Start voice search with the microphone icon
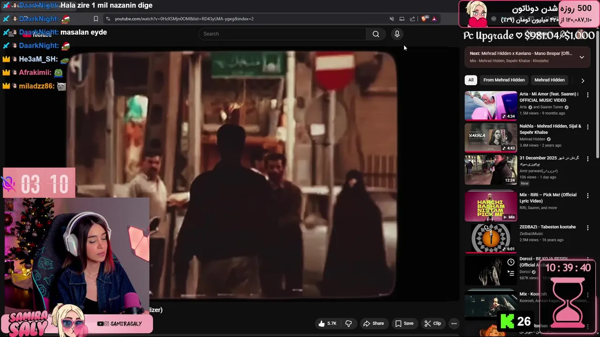The width and height of the screenshot is (600, 337). tap(397, 34)
